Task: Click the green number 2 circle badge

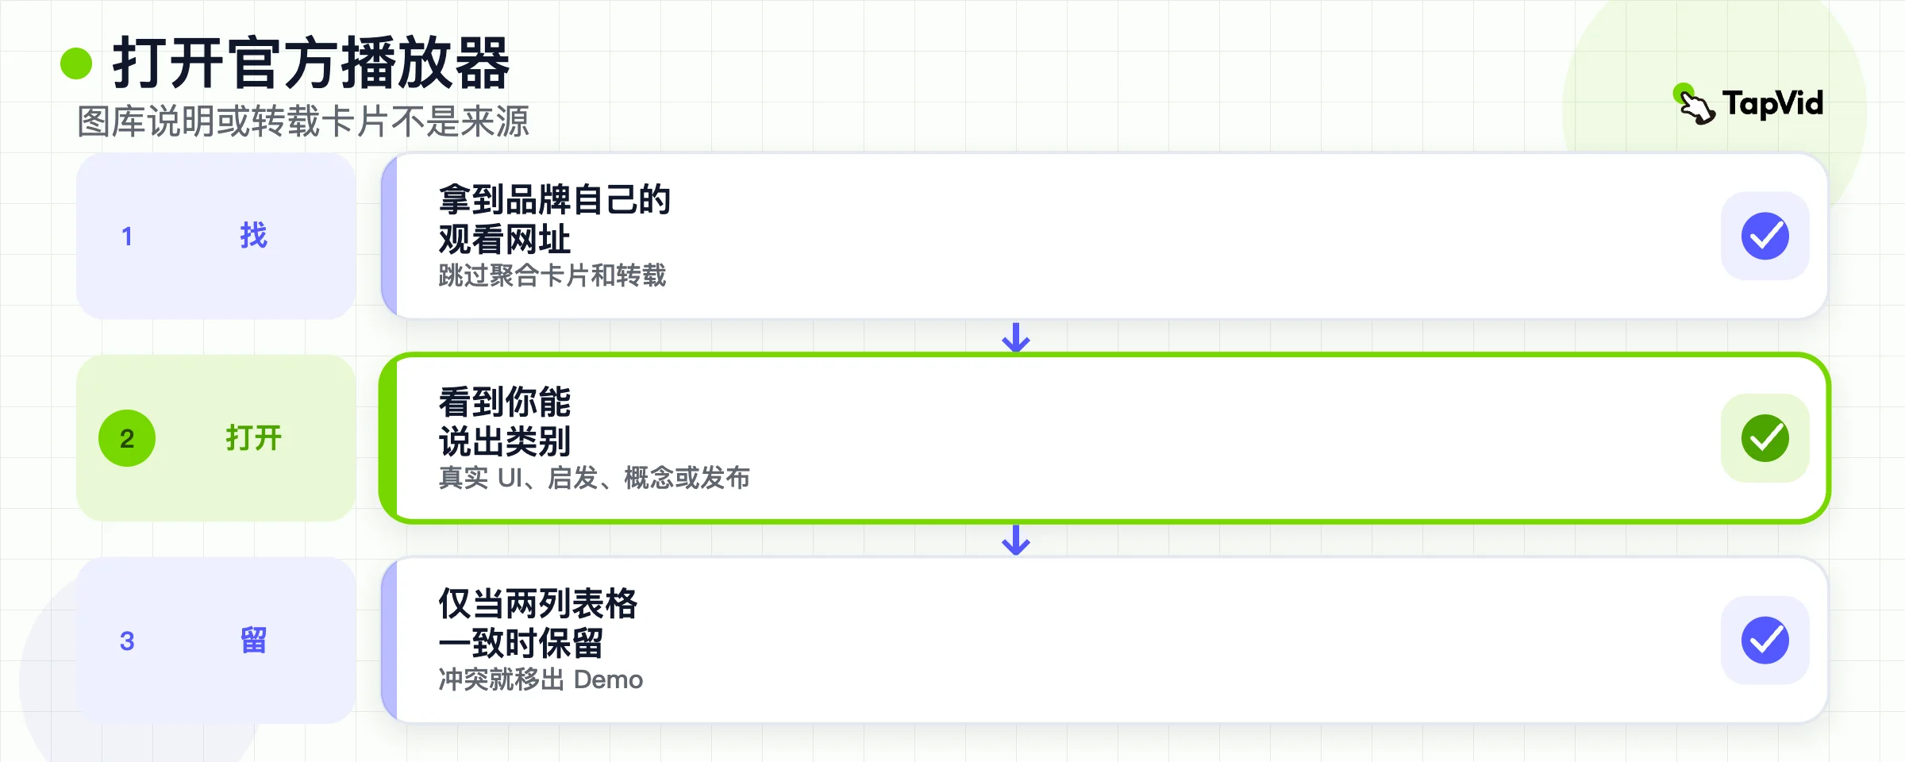Action: (x=127, y=438)
